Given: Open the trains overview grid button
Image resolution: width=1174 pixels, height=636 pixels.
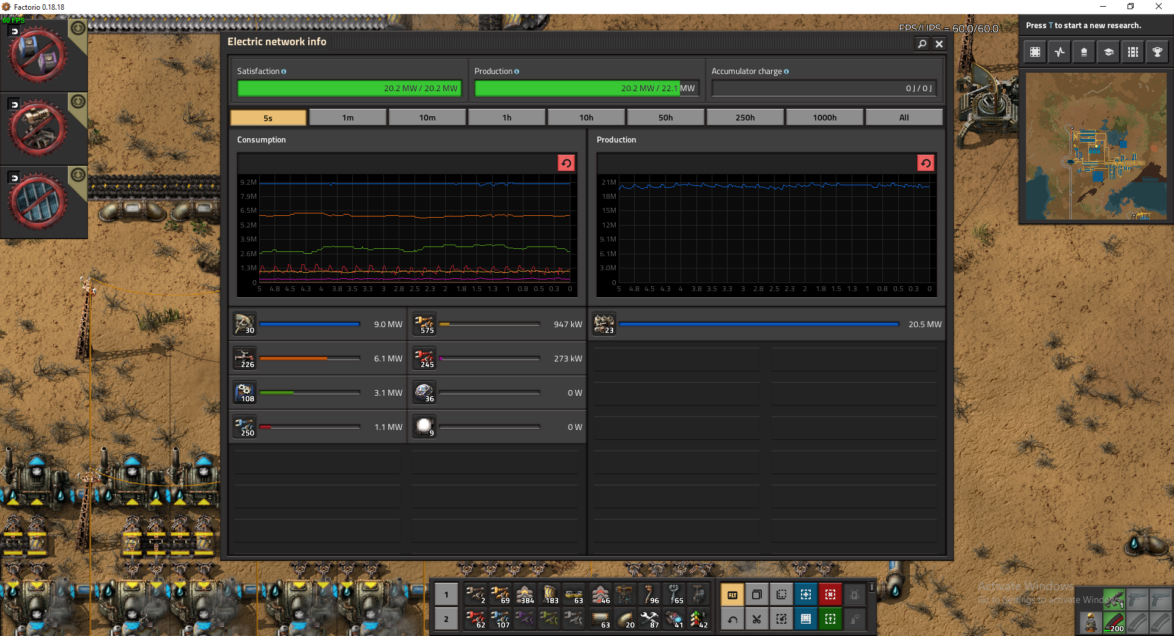Looking at the screenshot, I should [1133, 52].
